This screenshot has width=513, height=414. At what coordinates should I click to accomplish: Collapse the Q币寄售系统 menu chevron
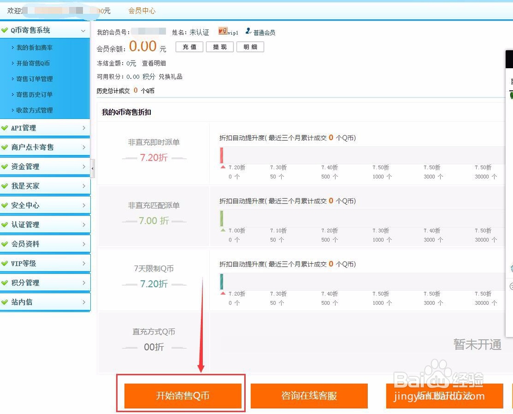click(83, 31)
